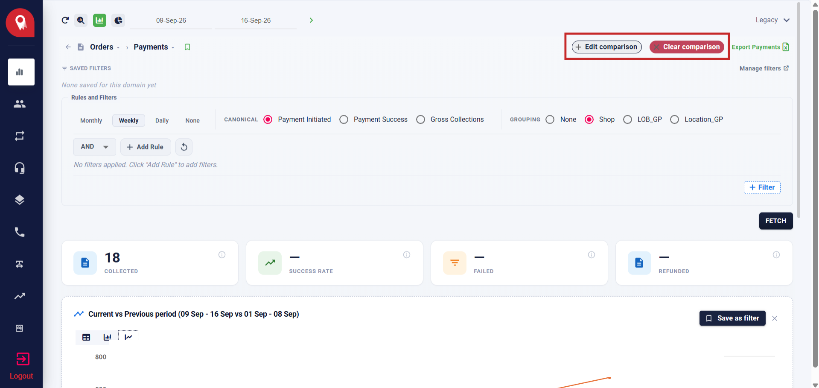Select the green bar chart view icon

99,20
